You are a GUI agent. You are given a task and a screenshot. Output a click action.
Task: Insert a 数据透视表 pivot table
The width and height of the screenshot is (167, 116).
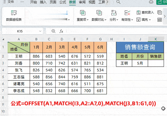point(14,16)
